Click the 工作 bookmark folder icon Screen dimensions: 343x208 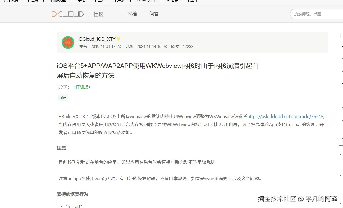pyautogui.click(x=186, y=1)
